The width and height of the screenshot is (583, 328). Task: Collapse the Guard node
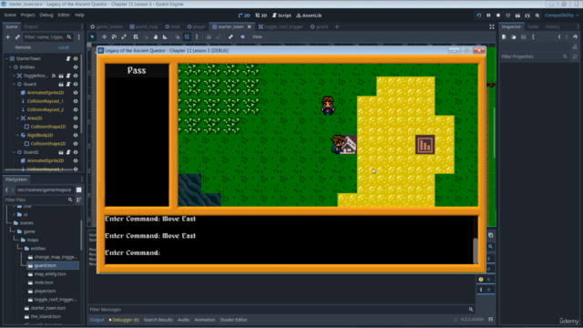coord(15,84)
